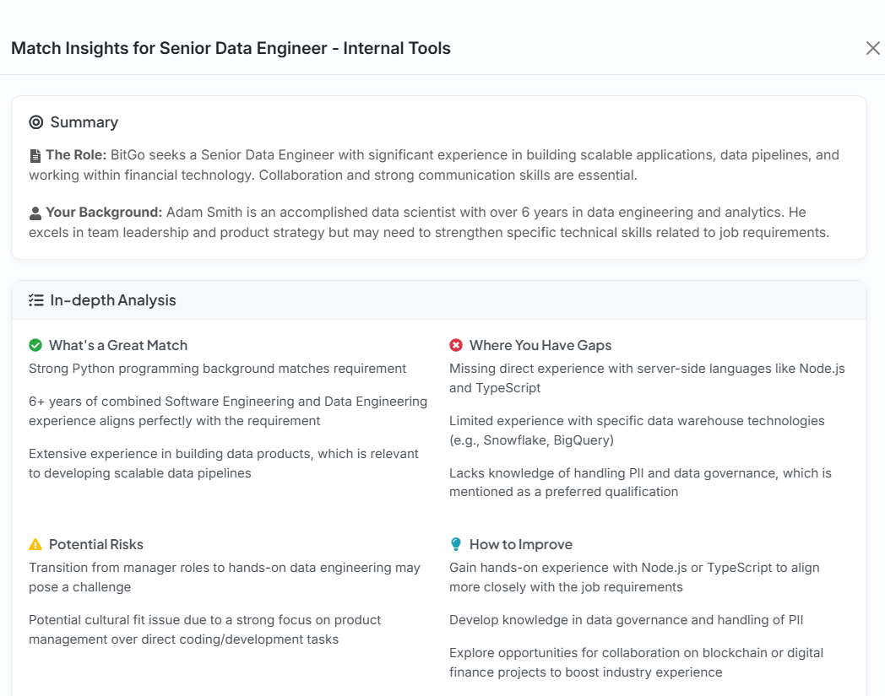Click the green checkmark Great Match icon
Screen dimensions: 885x696
coord(35,345)
